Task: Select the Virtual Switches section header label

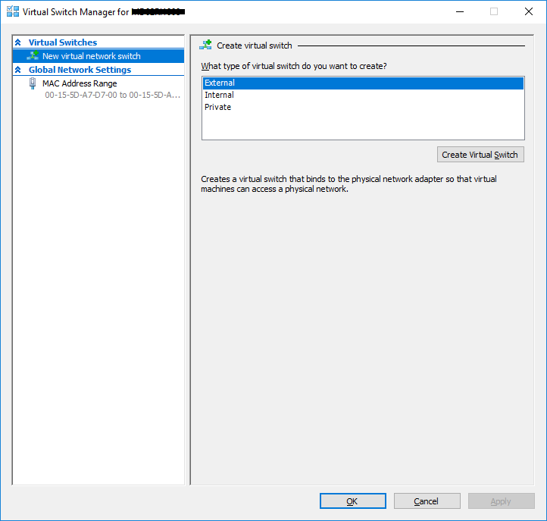Action: click(x=63, y=42)
